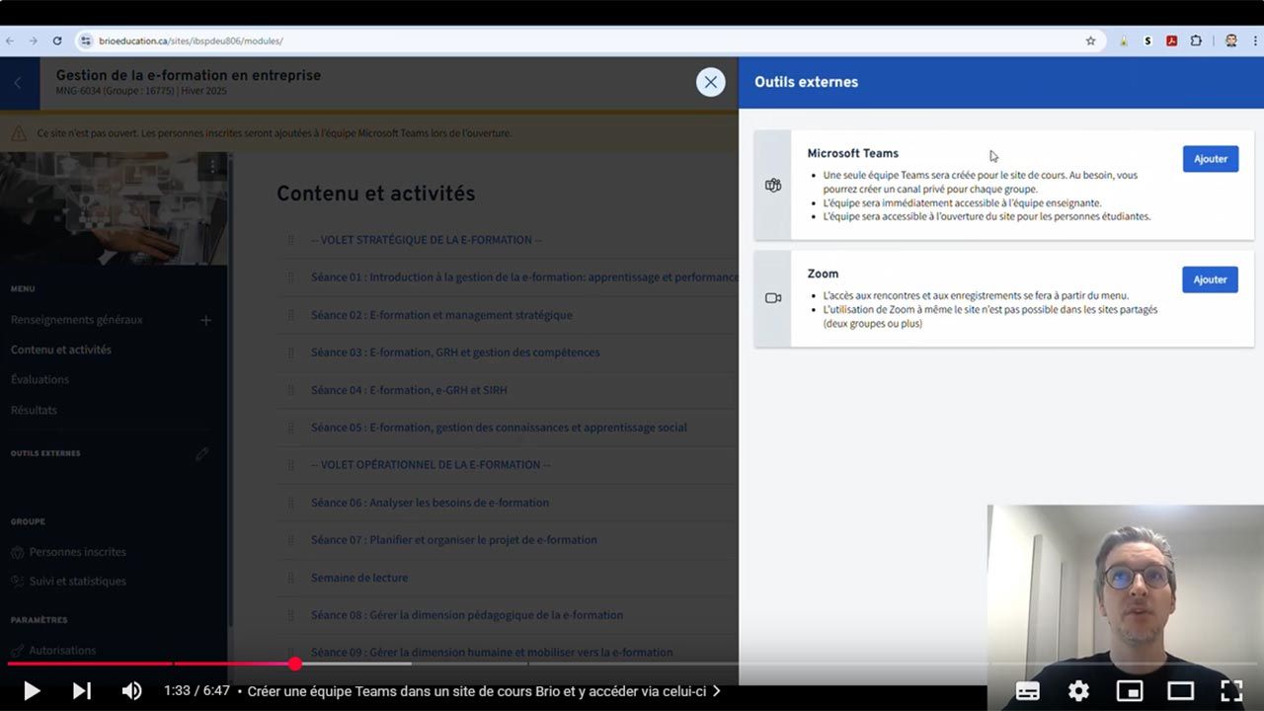Skip to next video
Screen dimensions: 1264x711
tap(82, 691)
